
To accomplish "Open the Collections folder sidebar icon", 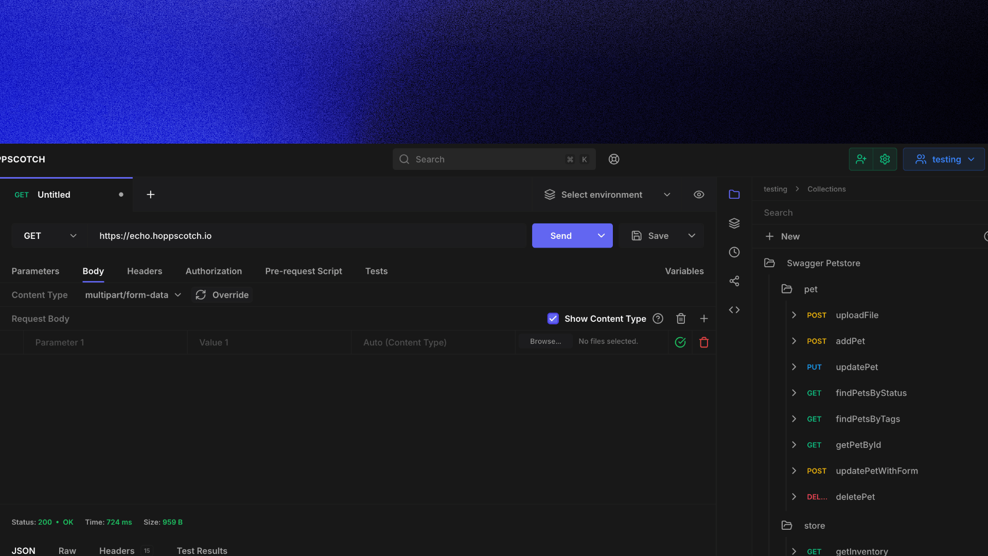I will pyautogui.click(x=734, y=194).
